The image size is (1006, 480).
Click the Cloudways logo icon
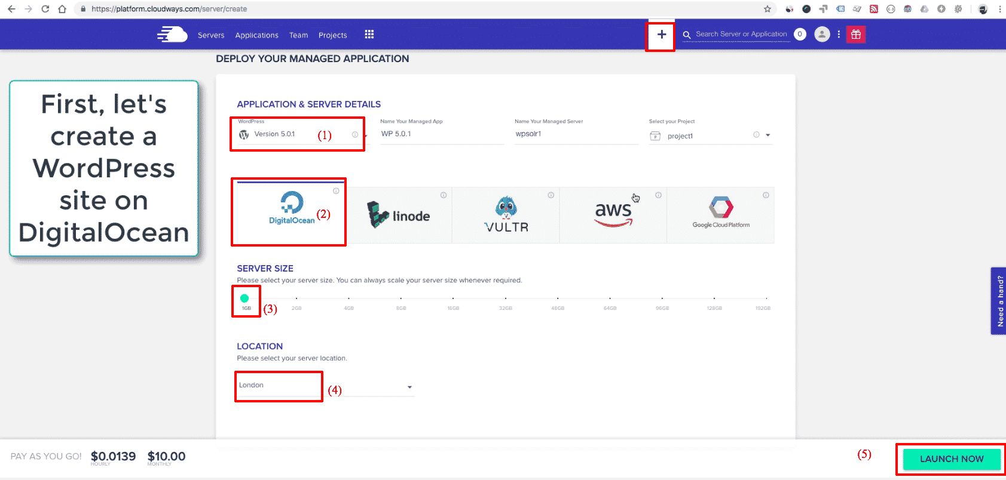(x=172, y=35)
